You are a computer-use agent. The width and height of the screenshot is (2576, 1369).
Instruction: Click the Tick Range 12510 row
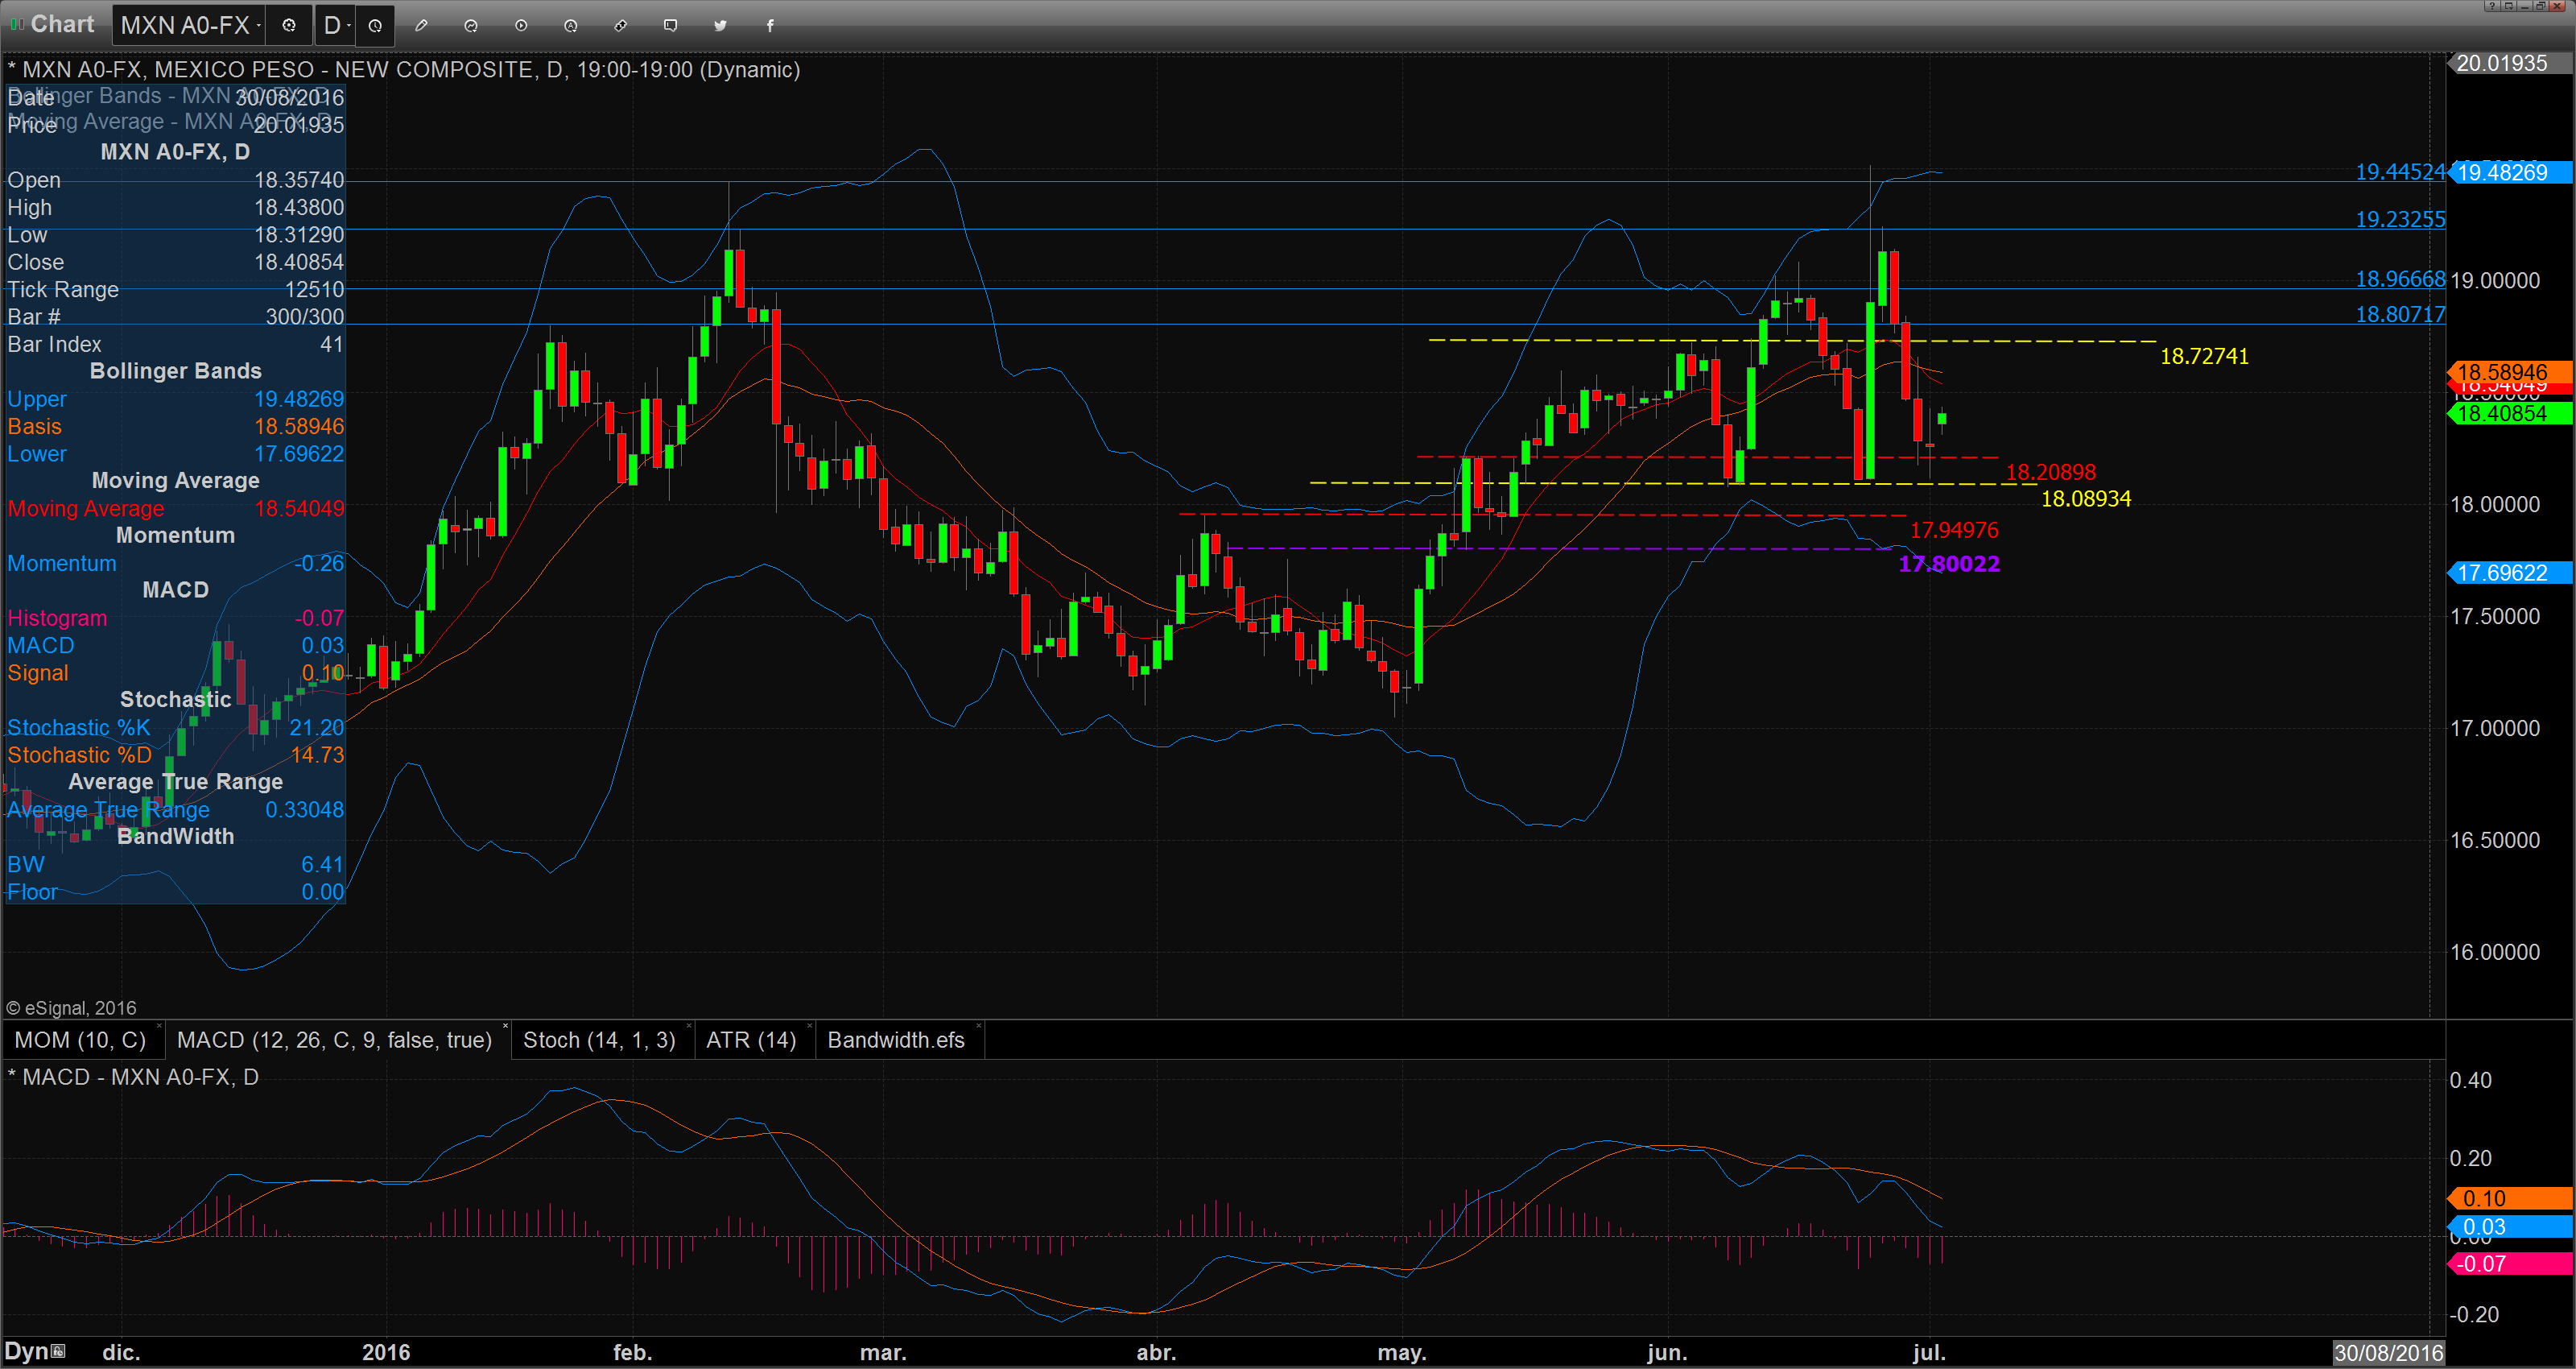[x=175, y=290]
